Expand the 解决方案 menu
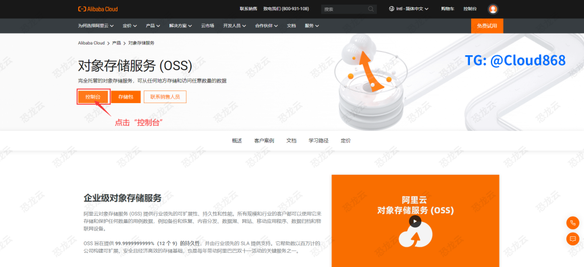The height and width of the screenshot is (267, 584). coord(180,26)
